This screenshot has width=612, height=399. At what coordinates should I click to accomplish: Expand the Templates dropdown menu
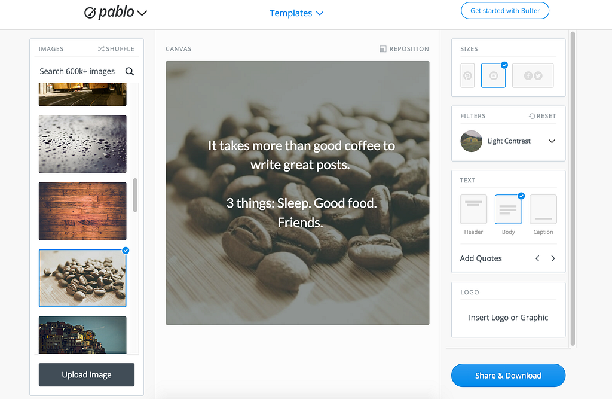296,13
